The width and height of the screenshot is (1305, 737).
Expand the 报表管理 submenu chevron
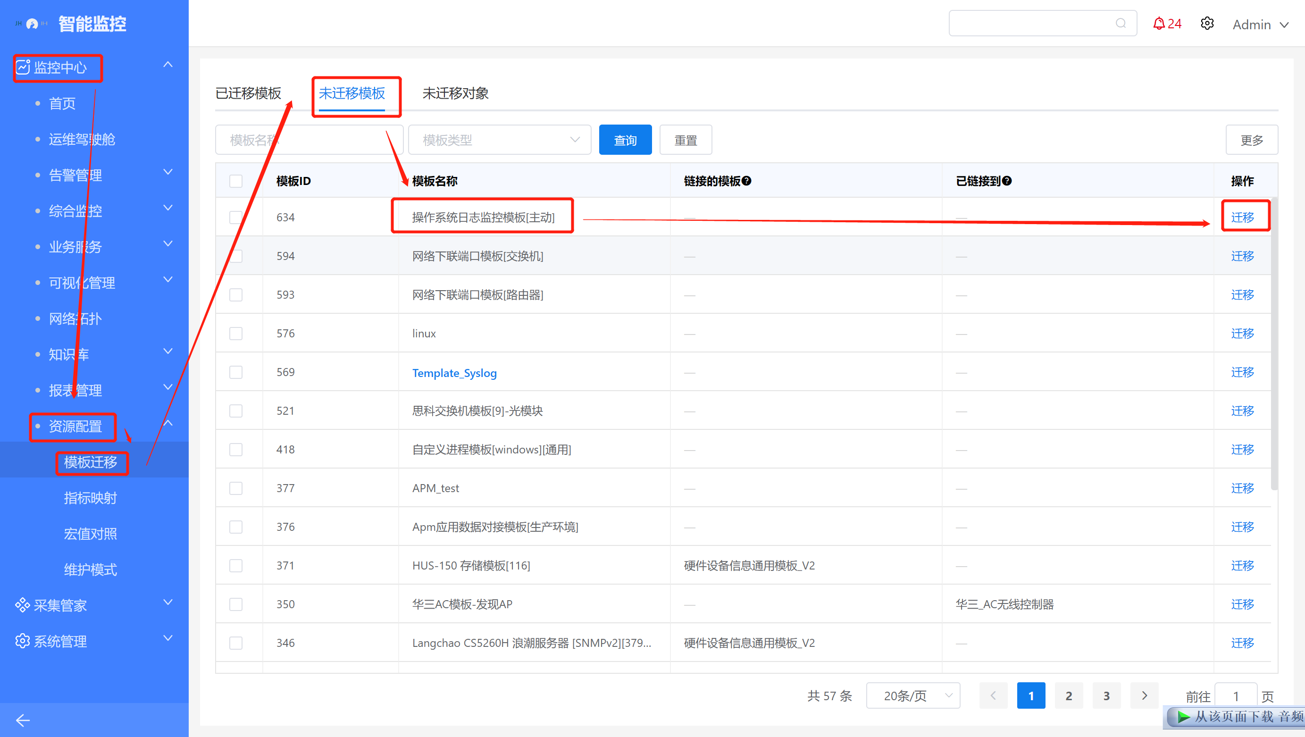tap(168, 387)
